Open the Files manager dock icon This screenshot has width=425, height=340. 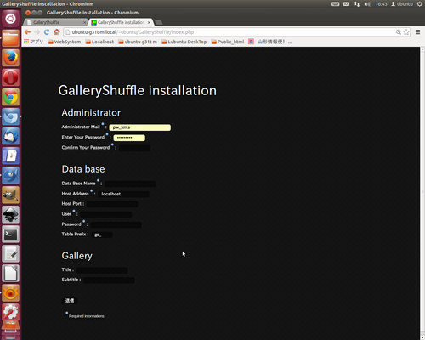point(11,38)
